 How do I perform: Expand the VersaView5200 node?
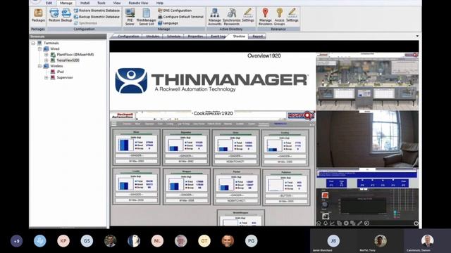point(46,60)
